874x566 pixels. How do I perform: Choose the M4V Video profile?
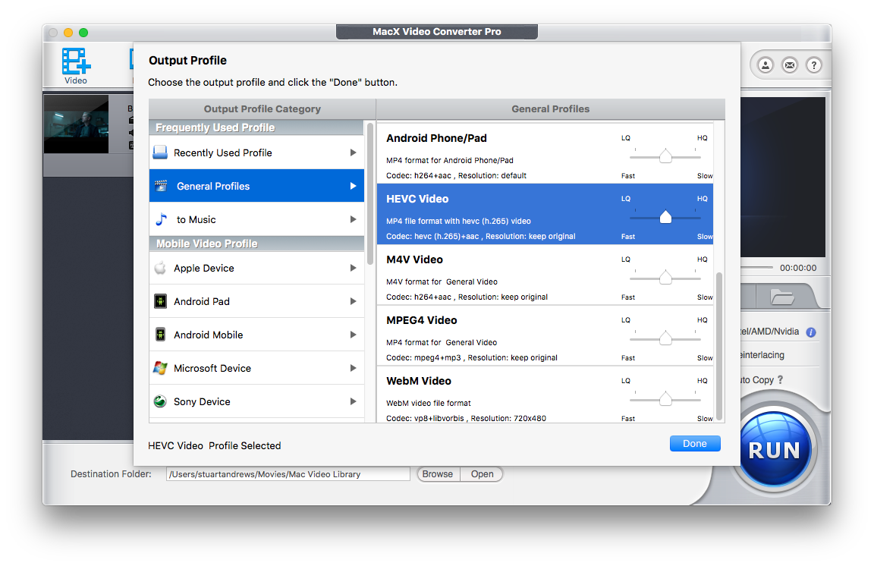pyautogui.click(x=545, y=275)
